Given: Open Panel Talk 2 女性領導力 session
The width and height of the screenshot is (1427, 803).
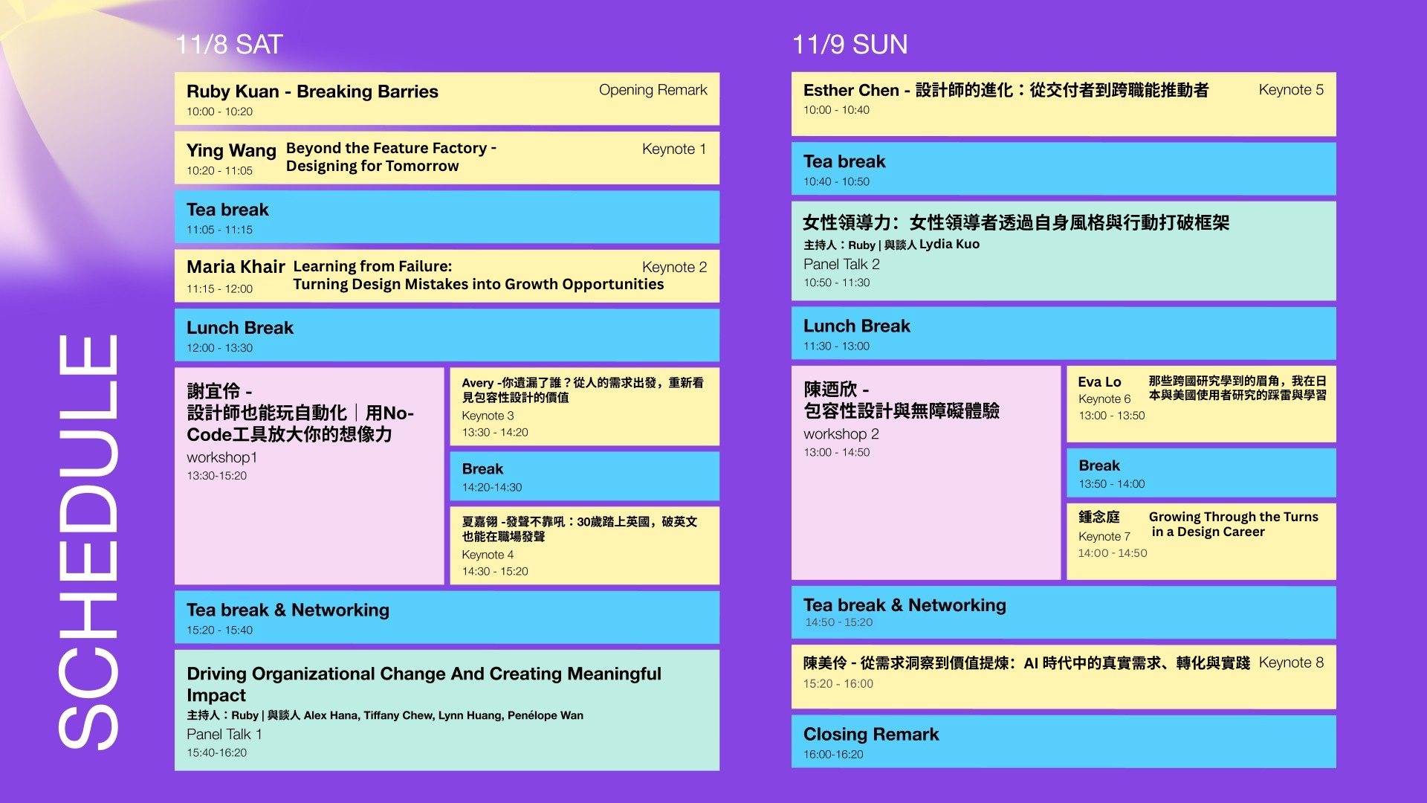Looking at the screenshot, I should tap(1064, 251).
